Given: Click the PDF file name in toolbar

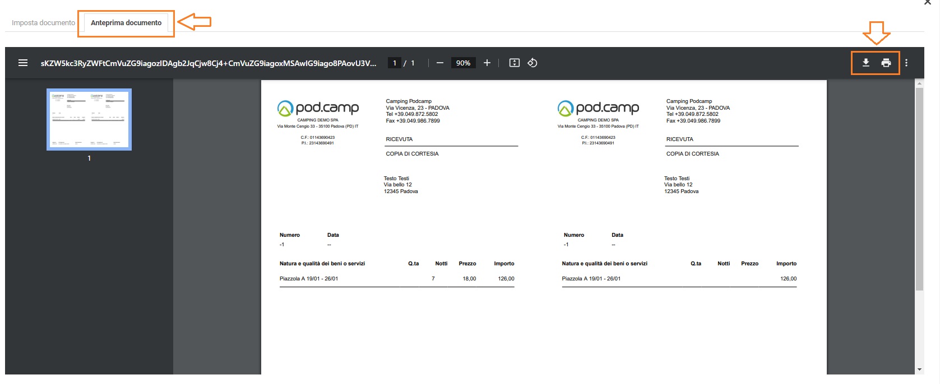Looking at the screenshot, I should [208, 63].
